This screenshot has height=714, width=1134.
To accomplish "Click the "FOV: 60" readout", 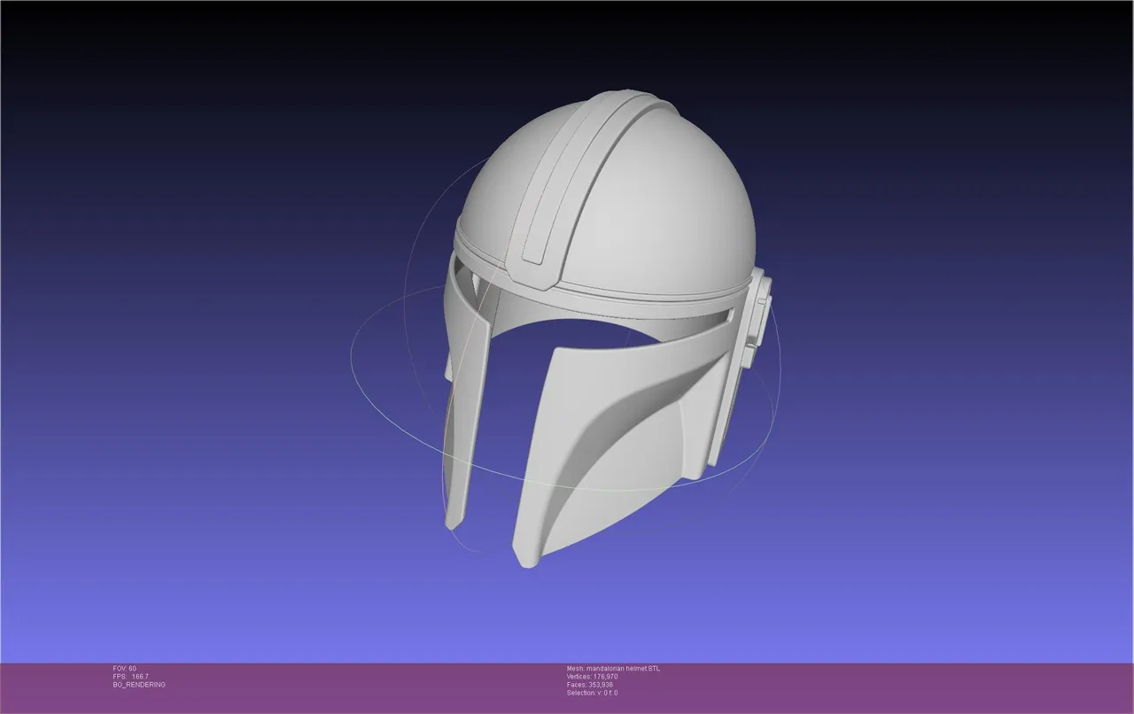I will point(125,668).
